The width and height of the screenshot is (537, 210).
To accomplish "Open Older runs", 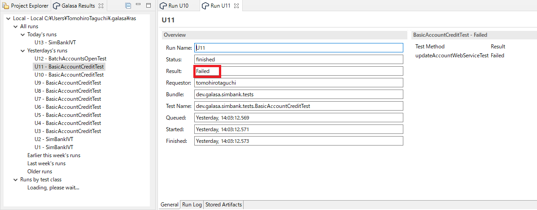I will coord(40,171).
